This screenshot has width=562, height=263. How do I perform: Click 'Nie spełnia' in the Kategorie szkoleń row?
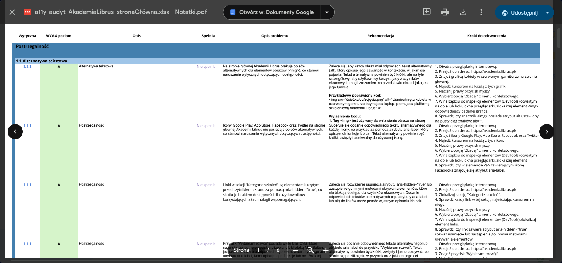click(x=206, y=185)
